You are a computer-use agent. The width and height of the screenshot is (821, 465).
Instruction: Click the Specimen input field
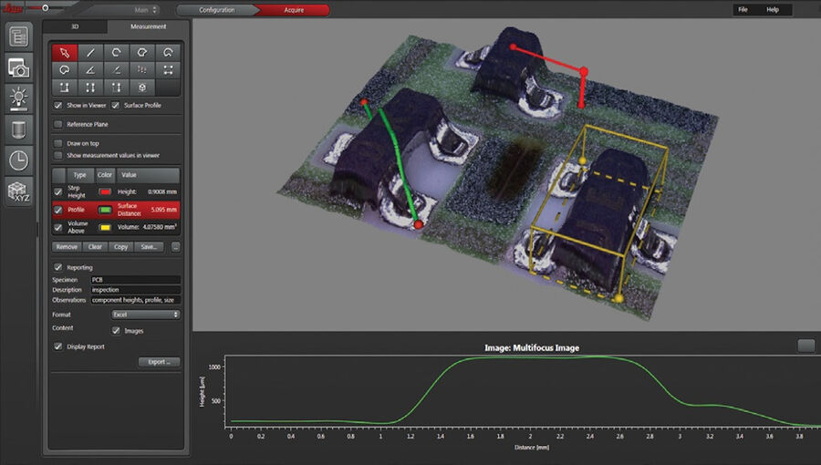coord(136,280)
